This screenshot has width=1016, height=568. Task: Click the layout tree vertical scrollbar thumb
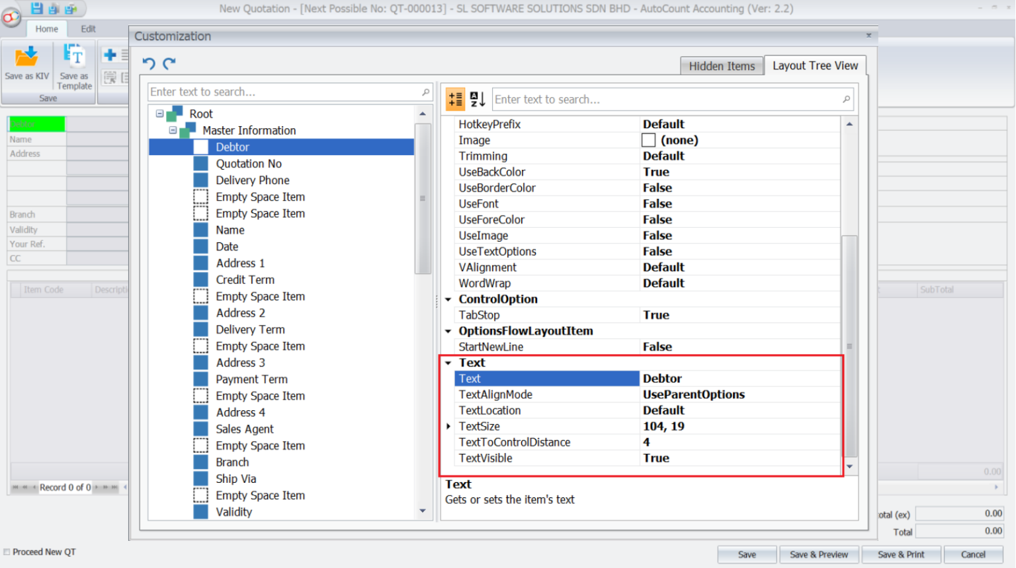click(423, 198)
